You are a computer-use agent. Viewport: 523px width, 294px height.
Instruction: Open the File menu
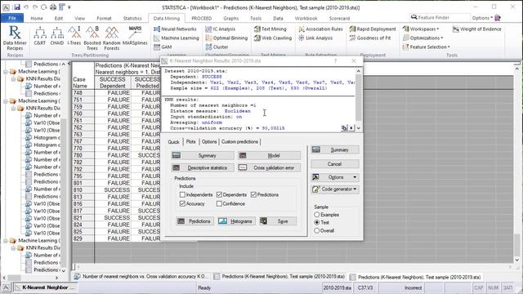click(x=12, y=18)
